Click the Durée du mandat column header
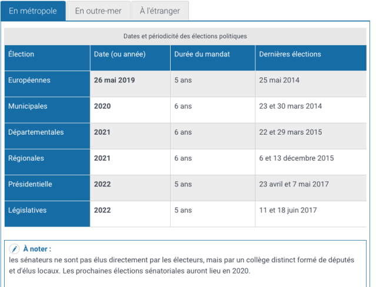Screen dimensions: 376x287 [x=202, y=54]
